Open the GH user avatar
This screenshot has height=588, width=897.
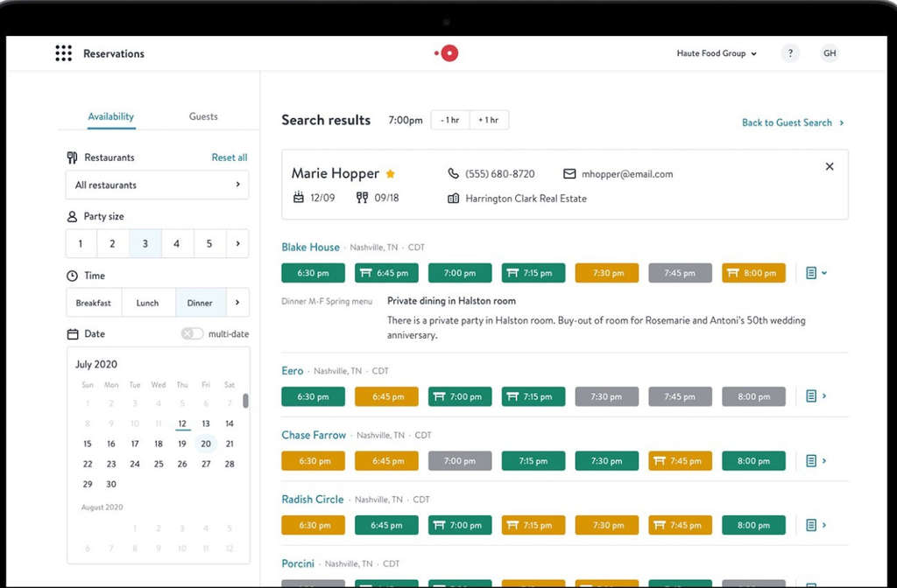click(x=830, y=53)
